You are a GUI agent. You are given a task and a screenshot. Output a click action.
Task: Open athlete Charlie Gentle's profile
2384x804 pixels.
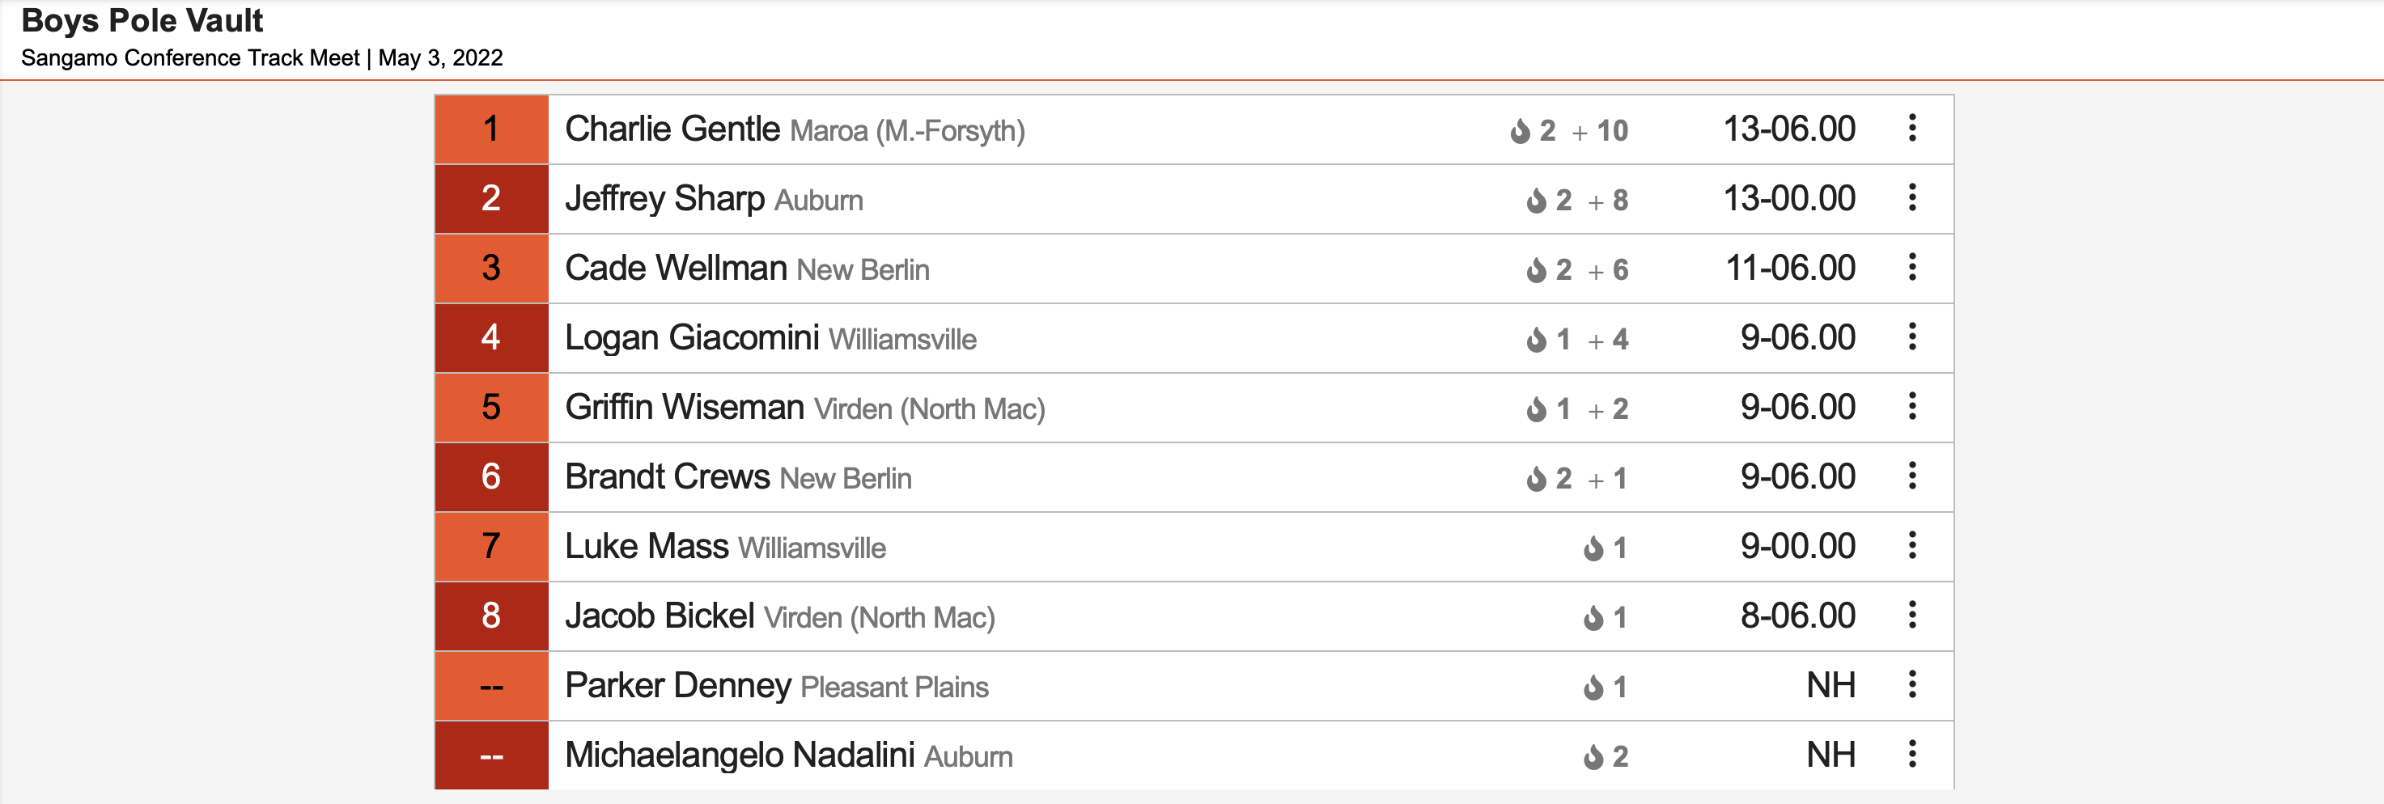point(672,129)
